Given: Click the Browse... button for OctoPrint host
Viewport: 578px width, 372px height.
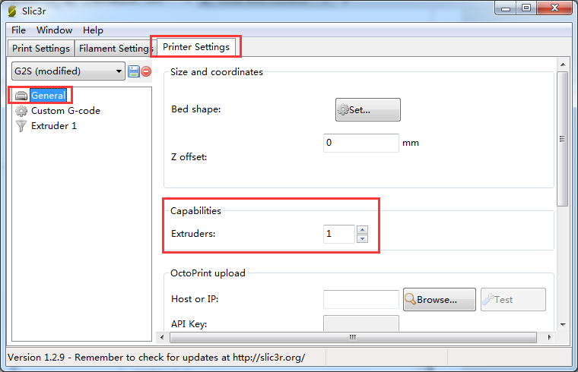Looking at the screenshot, I should [x=440, y=300].
